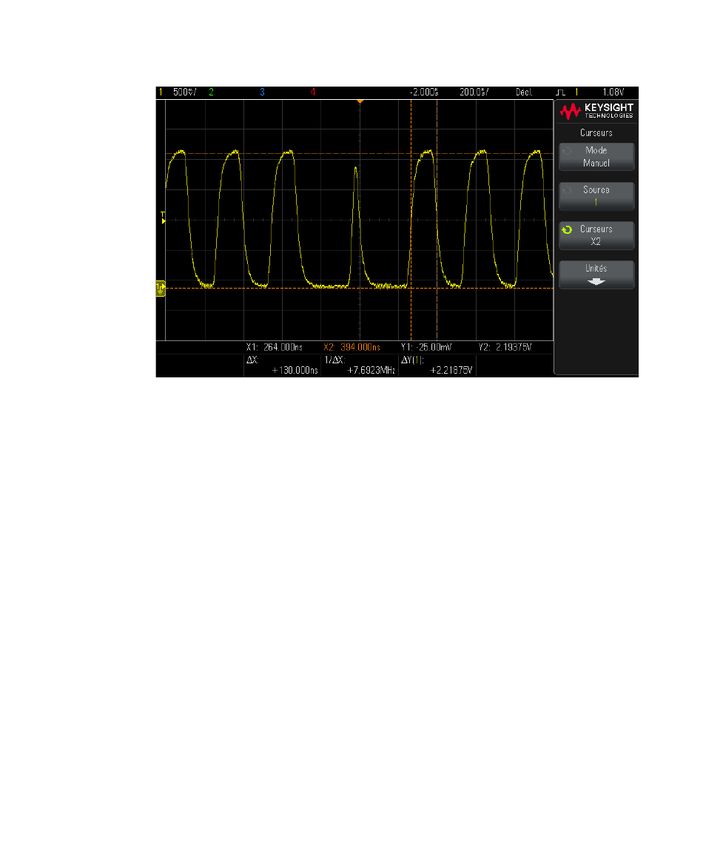Click the 1.08V trigger level value

coord(613,92)
